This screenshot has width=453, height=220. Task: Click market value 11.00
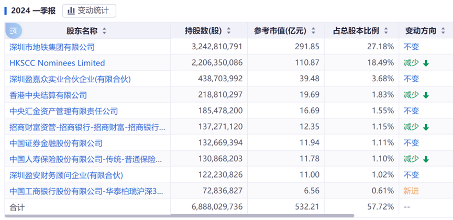(310, 175)
